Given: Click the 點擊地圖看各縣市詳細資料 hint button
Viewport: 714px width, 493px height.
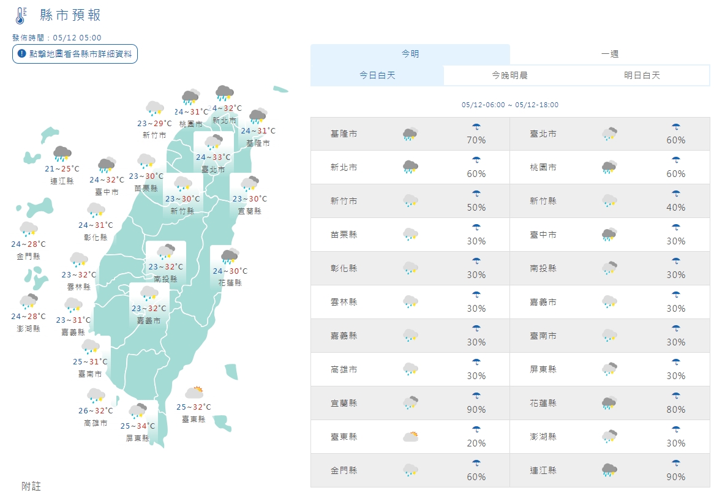Looking at the screenshot, I should 75,54.
